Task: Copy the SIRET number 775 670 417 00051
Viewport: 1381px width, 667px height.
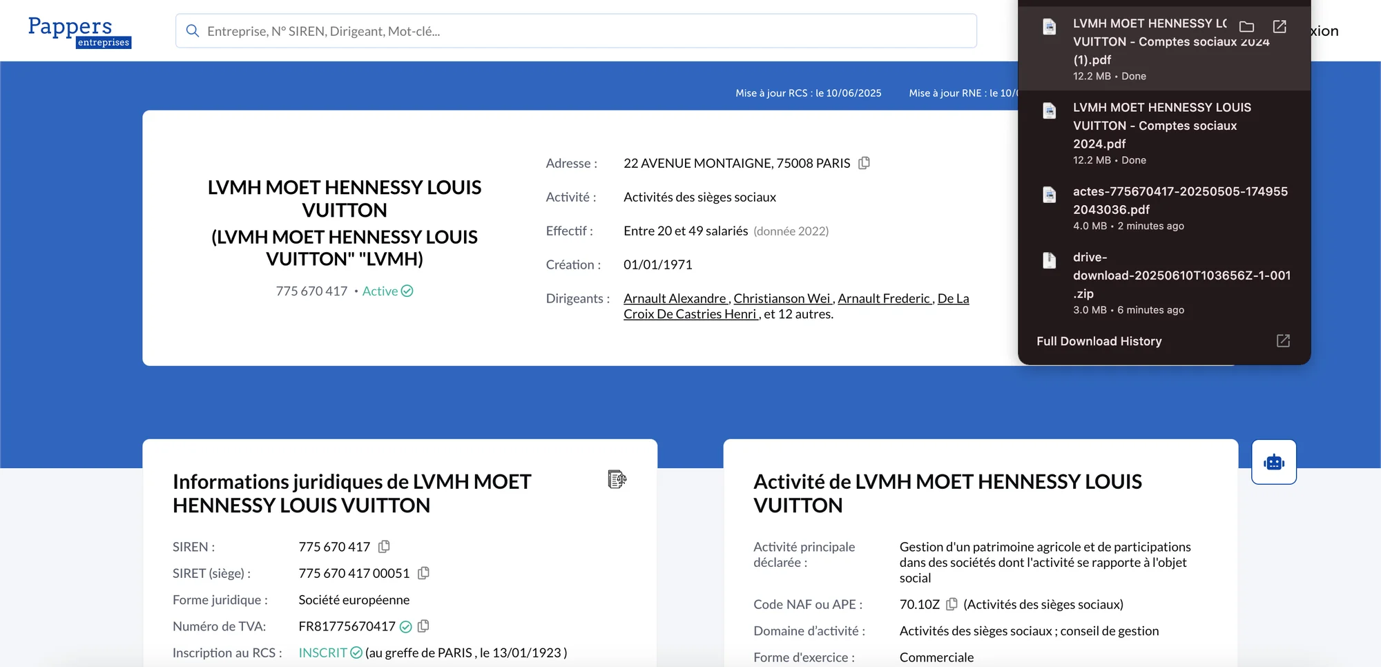Action: 423,573
